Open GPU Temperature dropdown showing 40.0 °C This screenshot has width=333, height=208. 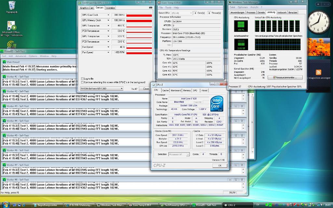click(108, 25)
